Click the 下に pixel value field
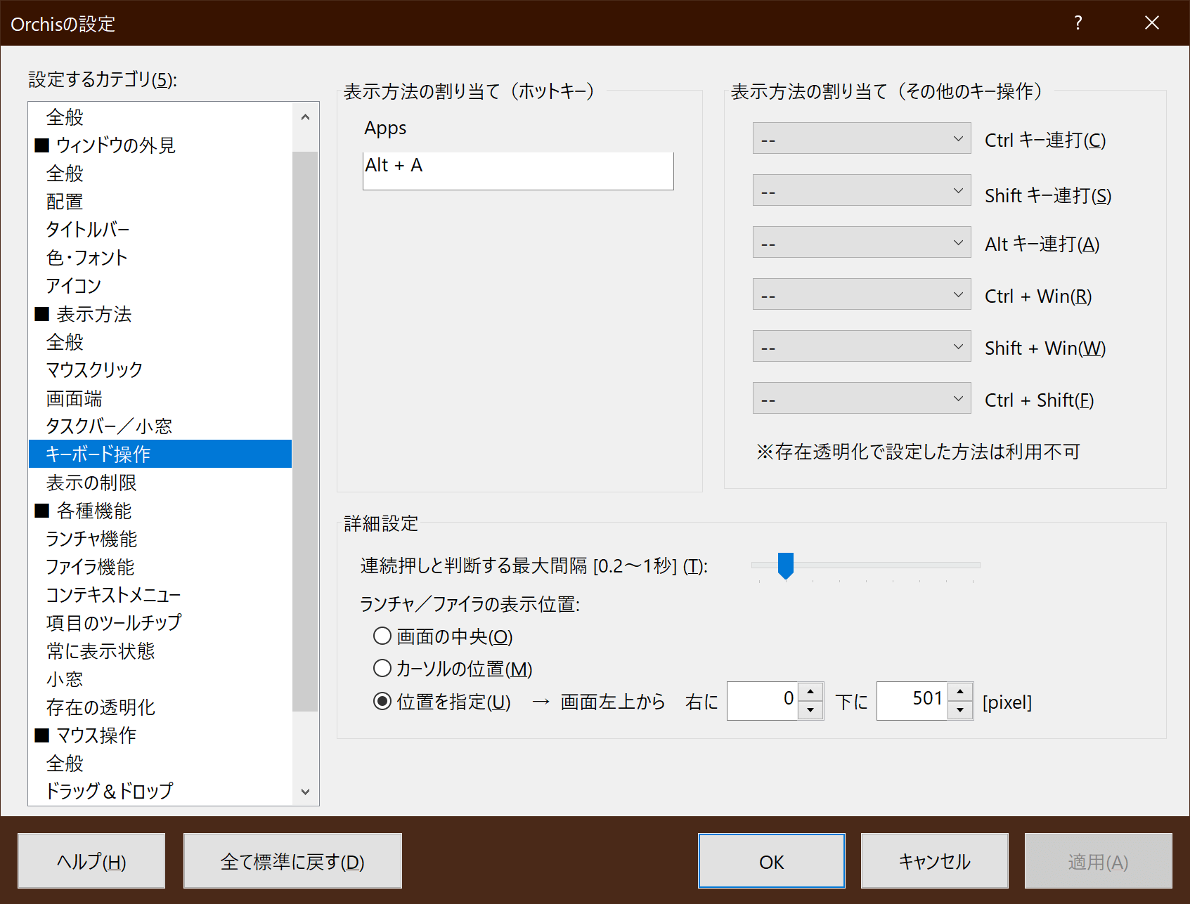Viewport: 1190px width, 904px height. (912, 700)
